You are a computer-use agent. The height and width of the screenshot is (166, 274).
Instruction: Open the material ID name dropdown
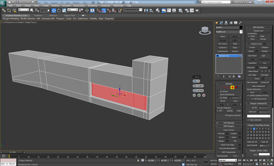[x=259, y=116]
